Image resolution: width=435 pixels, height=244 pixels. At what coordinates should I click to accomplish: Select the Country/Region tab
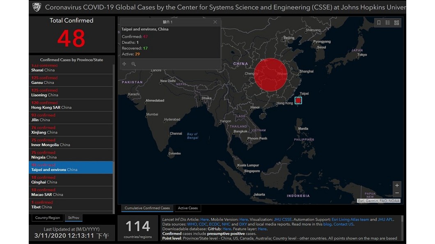pyautogui.click(x=48, y=218)
